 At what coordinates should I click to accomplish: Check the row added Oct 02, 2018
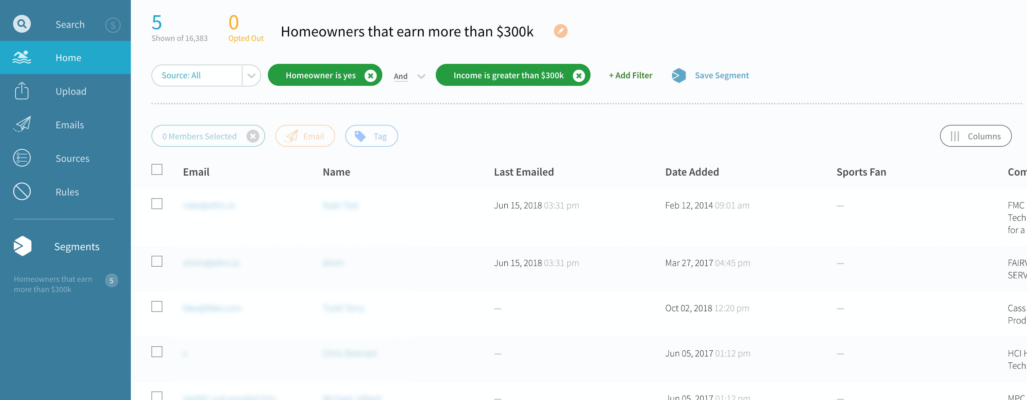click(157, 307)
